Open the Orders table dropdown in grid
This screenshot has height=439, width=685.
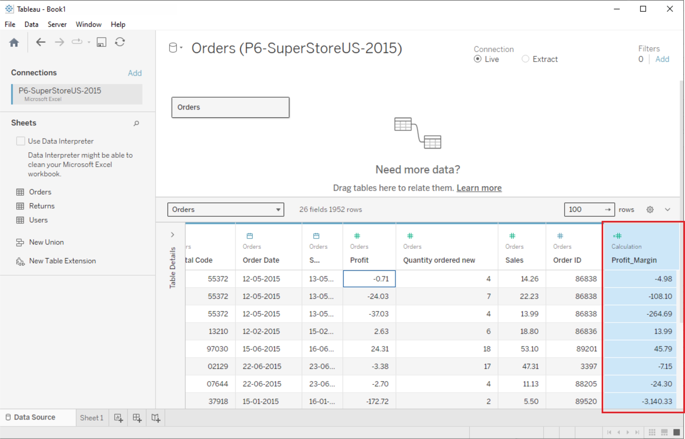click(x=225, y=210)
